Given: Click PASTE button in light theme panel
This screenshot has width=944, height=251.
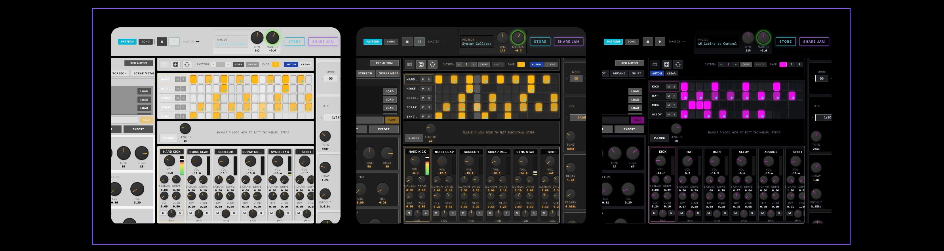Looking at the screenshot, I should pos(252,65).
